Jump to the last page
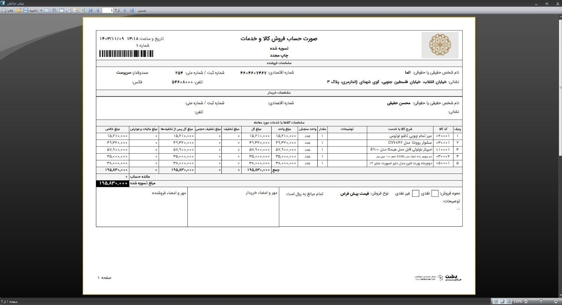 coord(132,10)
